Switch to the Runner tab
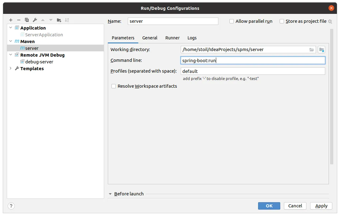The width and height of the screenshot is (340, 216). (x=172, y=38)
